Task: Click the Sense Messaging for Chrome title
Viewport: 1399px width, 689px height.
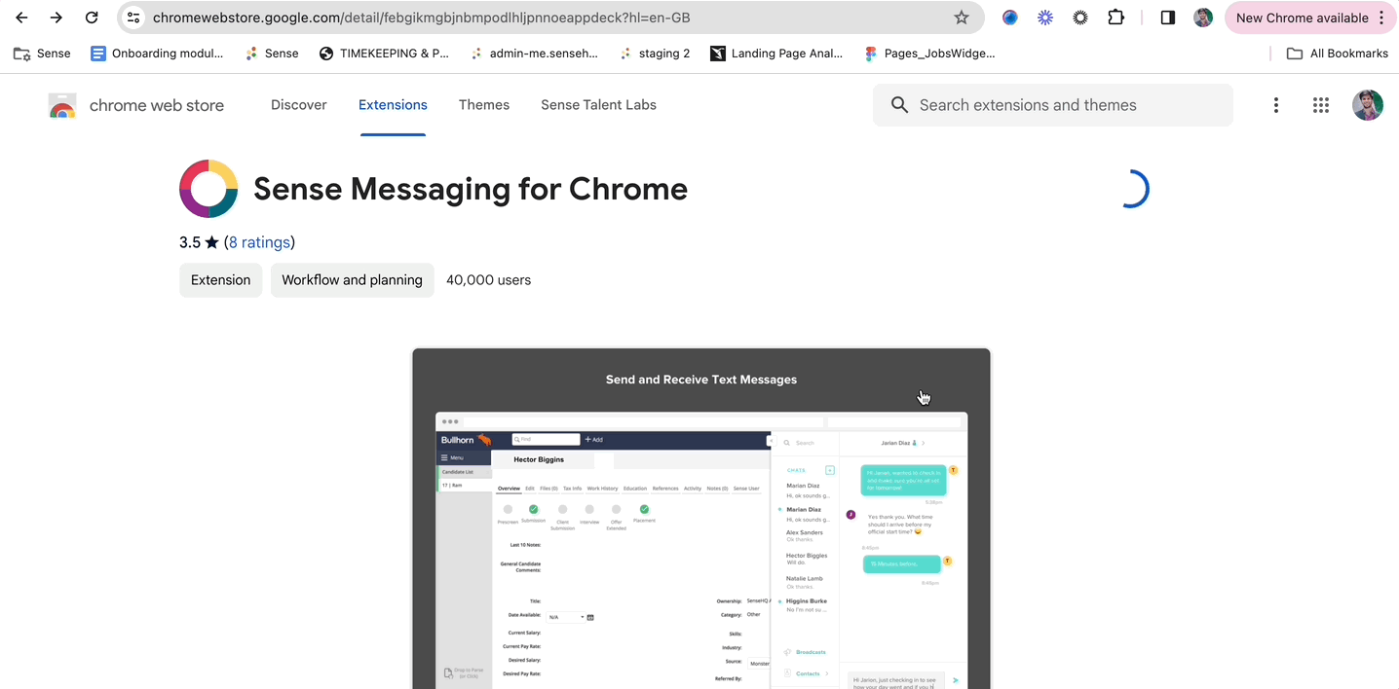Action: point(471,189)
